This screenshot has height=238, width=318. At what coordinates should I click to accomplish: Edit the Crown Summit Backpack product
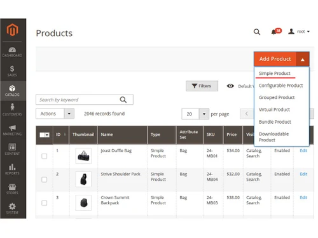point(303,197)
